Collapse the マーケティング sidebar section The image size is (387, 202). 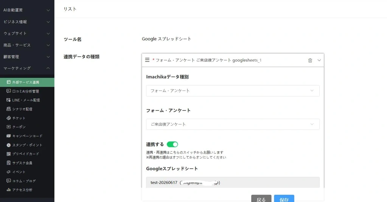click(27, 68)
